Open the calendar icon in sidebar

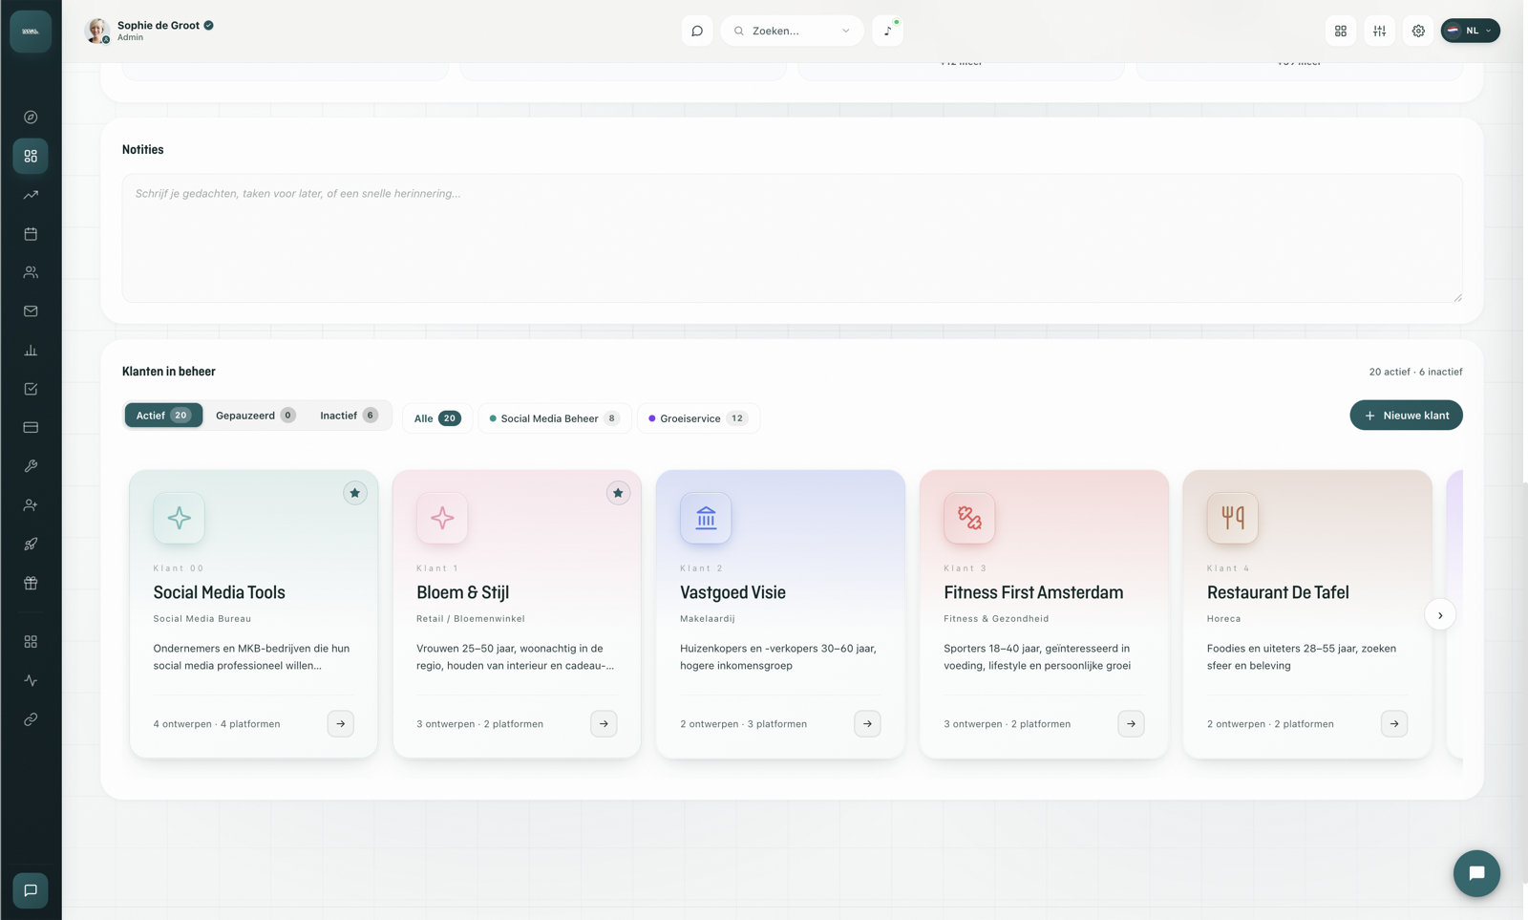coord(31,234)
